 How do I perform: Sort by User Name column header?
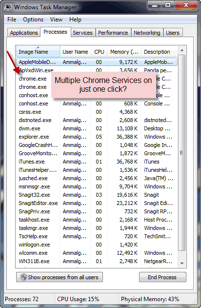pos(75,51)
